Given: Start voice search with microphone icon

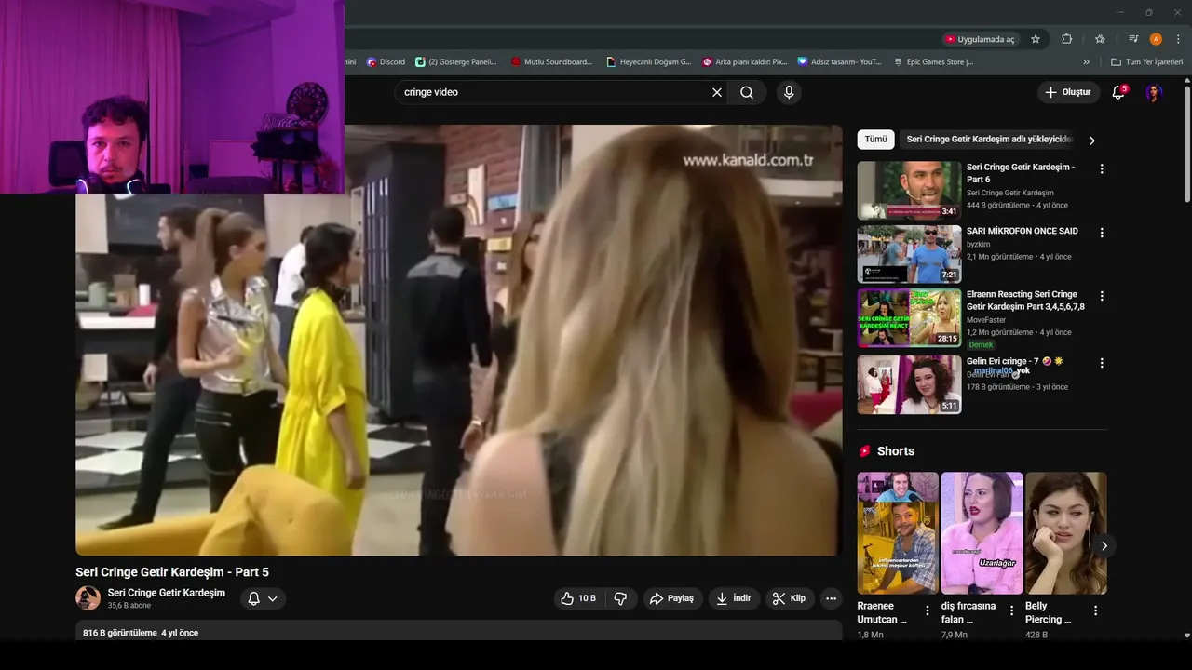Looking at the screenshot, I should [789, 92].
